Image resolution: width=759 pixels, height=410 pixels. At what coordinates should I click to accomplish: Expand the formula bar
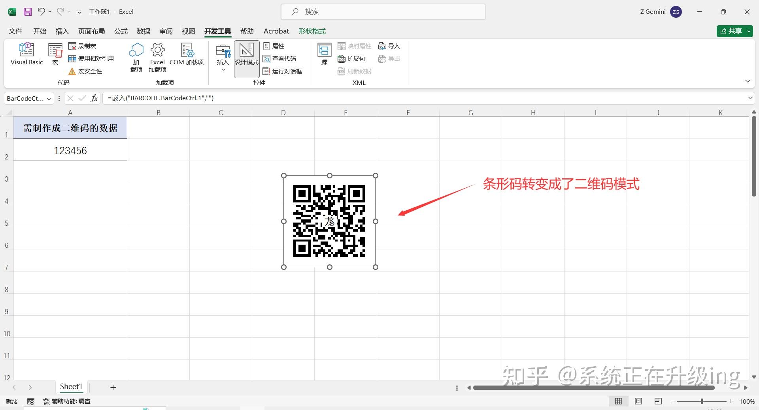tap(750, 98)
